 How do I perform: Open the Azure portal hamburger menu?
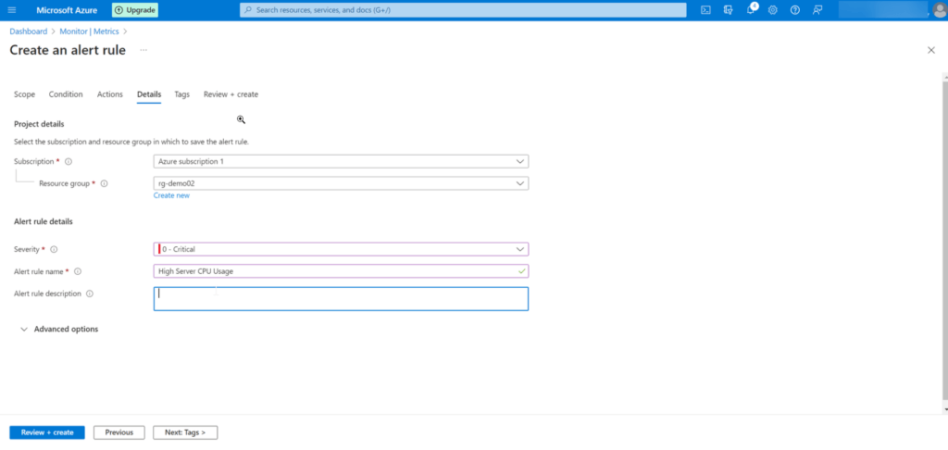pyautogui.click(x=12, y=9)
